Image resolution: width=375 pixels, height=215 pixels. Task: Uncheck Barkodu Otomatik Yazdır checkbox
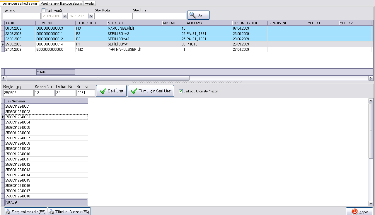(181, 91)
